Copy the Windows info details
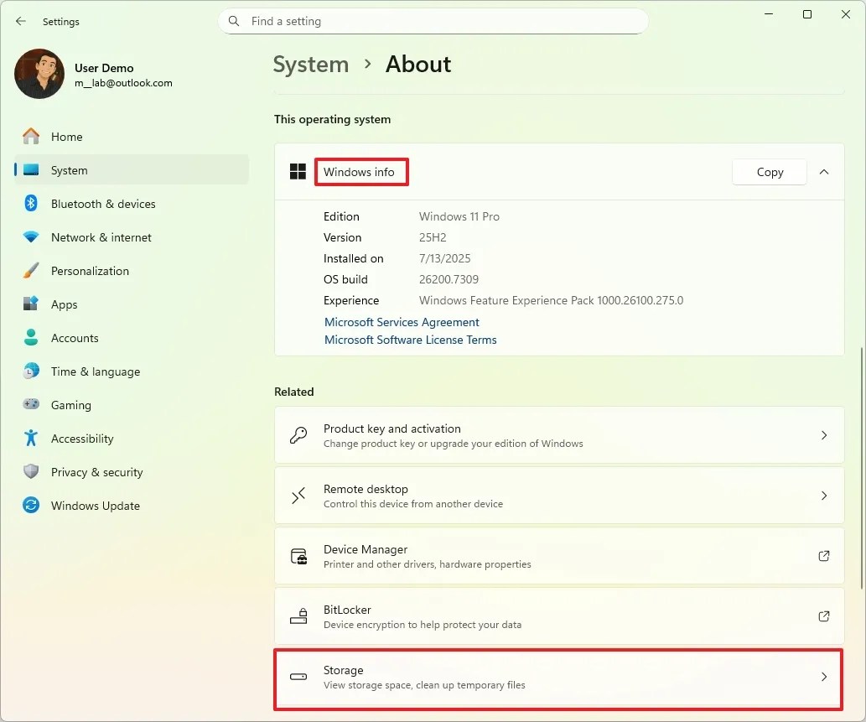Screen dimensions: 866x722 pos(769,171)
